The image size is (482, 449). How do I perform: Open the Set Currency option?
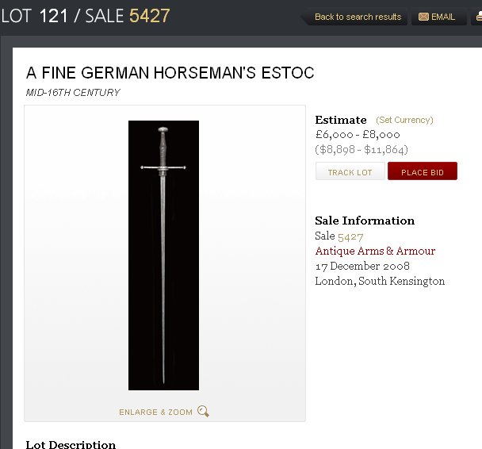coord(404,120)
